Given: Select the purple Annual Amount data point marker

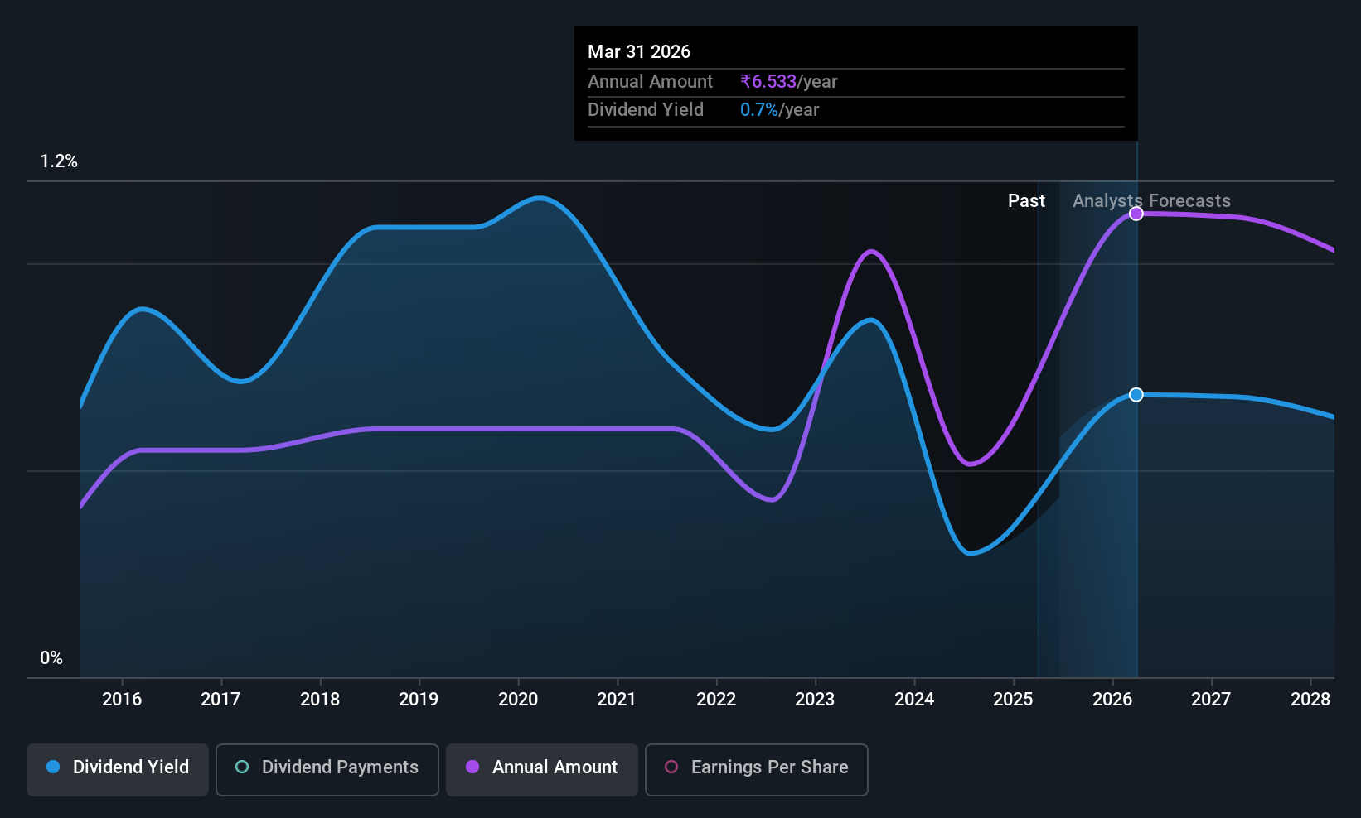Looking at the screenshot, I should tap(1136, 214).
